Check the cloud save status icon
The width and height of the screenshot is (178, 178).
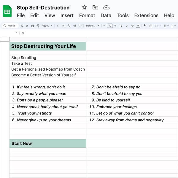point(106,7)
